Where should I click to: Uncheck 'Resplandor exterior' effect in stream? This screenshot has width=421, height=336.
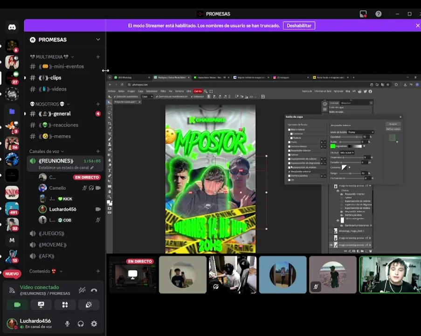289,171
